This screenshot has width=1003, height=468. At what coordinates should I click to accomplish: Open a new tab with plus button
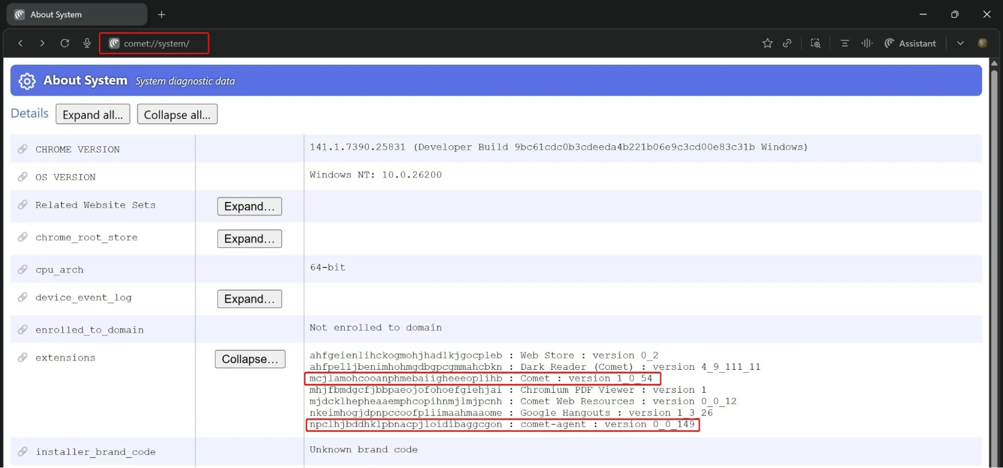point(162,15)
